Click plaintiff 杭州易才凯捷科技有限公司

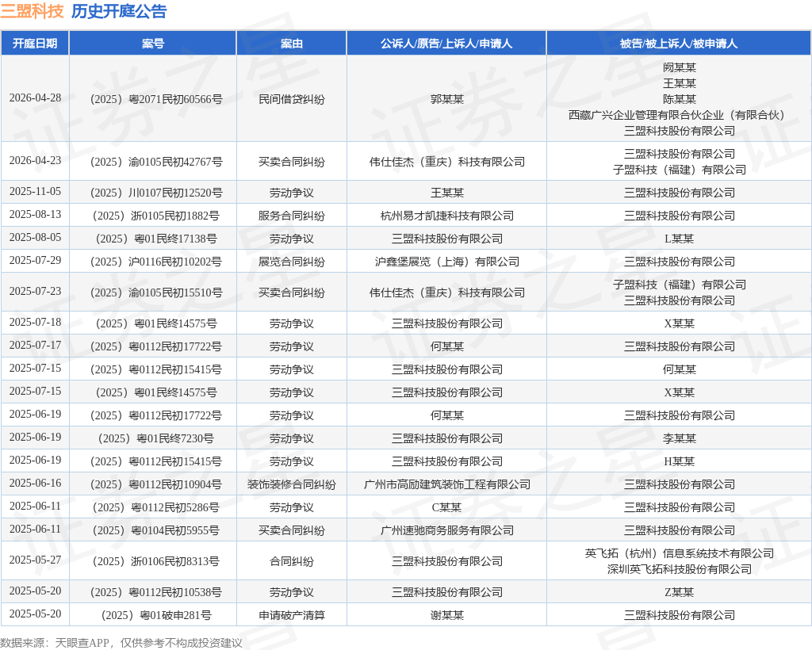(x=447, y=216)
